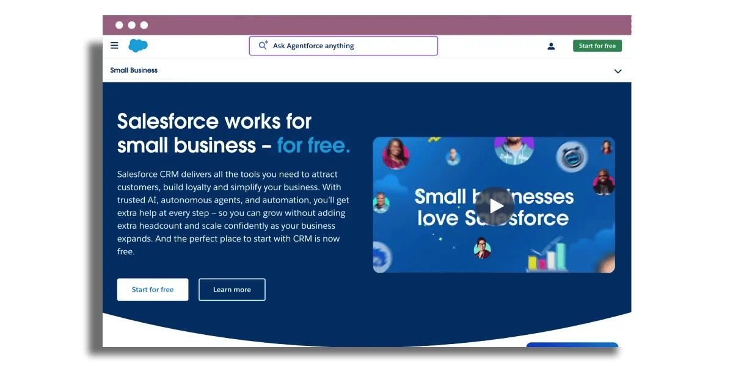
Task: Click the Ask Agentforce anything search field
Action: 343,45
